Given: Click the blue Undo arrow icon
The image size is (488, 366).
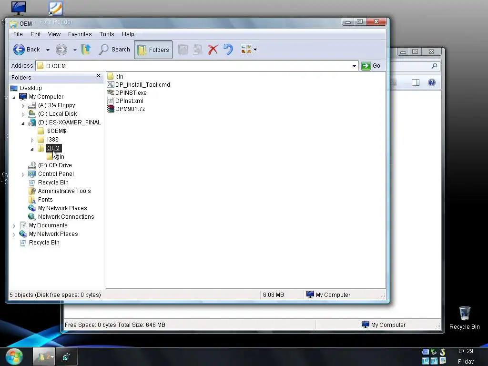Looking at the screenshot, I should [228, 50].
